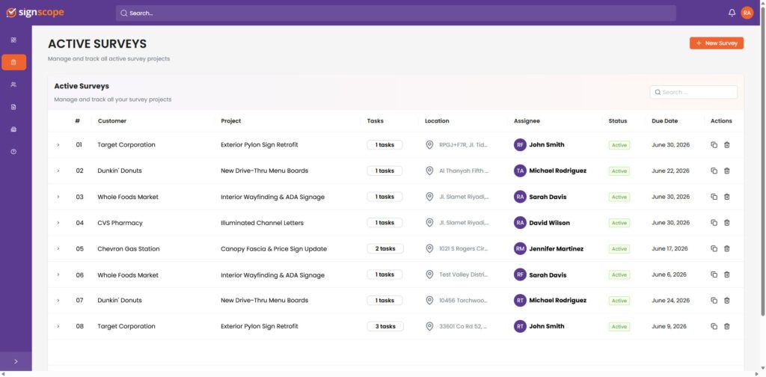Expand row 02 Dunkin' Donuts
The height and width of the screenshot is (377, 766).
[58, 171]
